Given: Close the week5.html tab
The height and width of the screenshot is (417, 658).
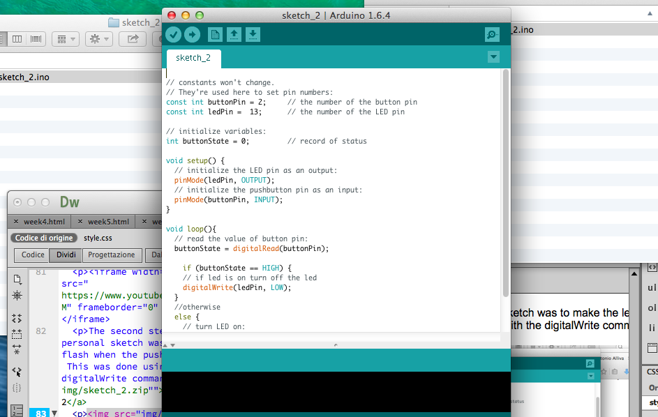Looking at the screenshot, I should [x=80, y=221].
